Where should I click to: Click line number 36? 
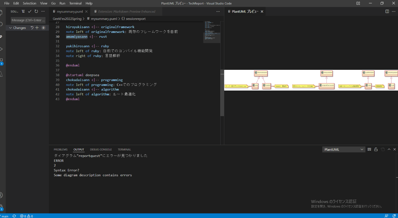57,66
